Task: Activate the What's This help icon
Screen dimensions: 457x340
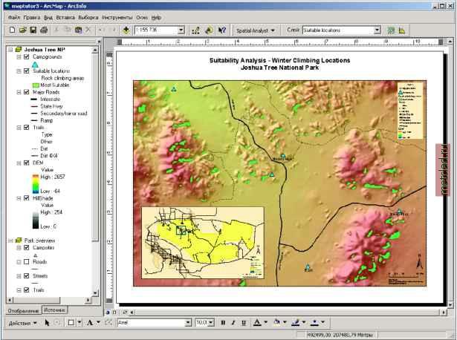Action: [x=222, y=30]
